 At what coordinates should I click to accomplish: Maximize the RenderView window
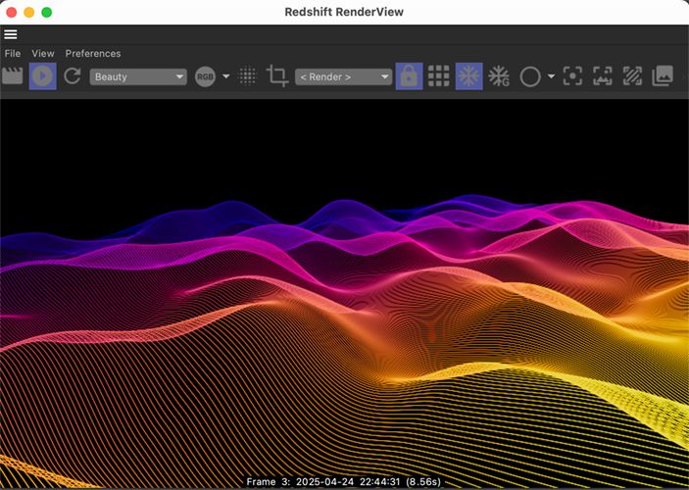click(47, 13)
